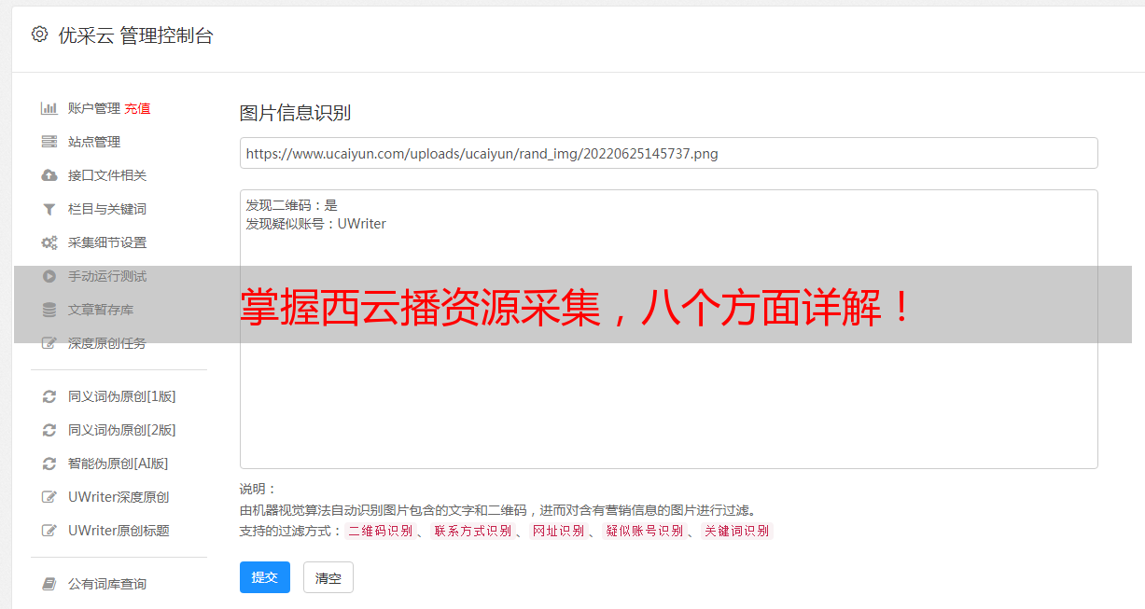Select 同义词伪原创[1版] in sidebar
The width and height of the screenshot is (1145, 609).
(122, 396)
